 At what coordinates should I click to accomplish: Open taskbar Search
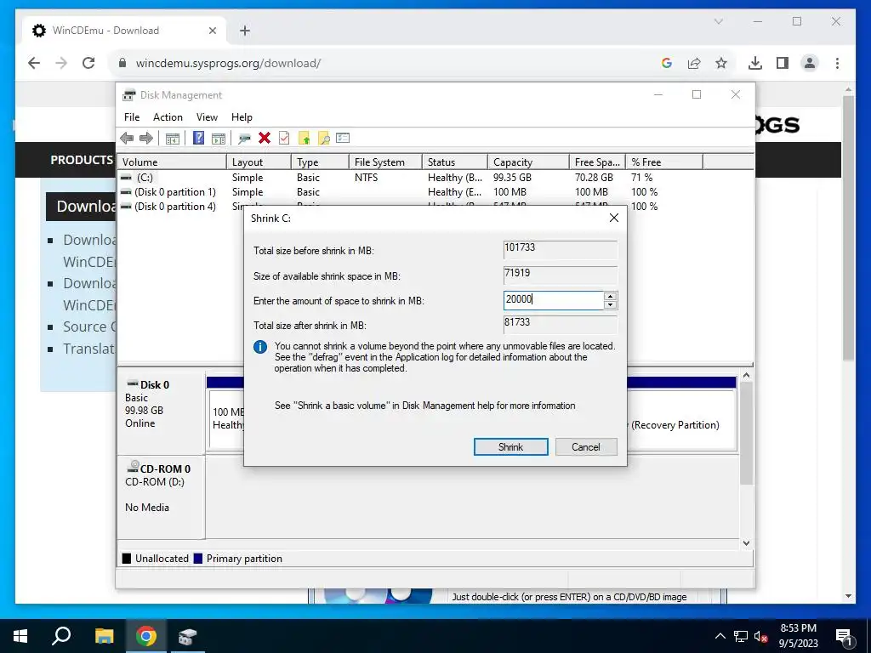pyautogui.click(x=61, y=636)
